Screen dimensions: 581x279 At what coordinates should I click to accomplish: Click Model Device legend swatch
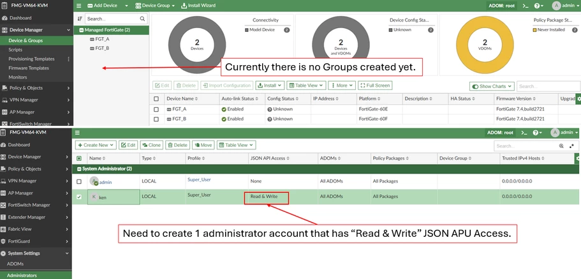click(247, 29)
